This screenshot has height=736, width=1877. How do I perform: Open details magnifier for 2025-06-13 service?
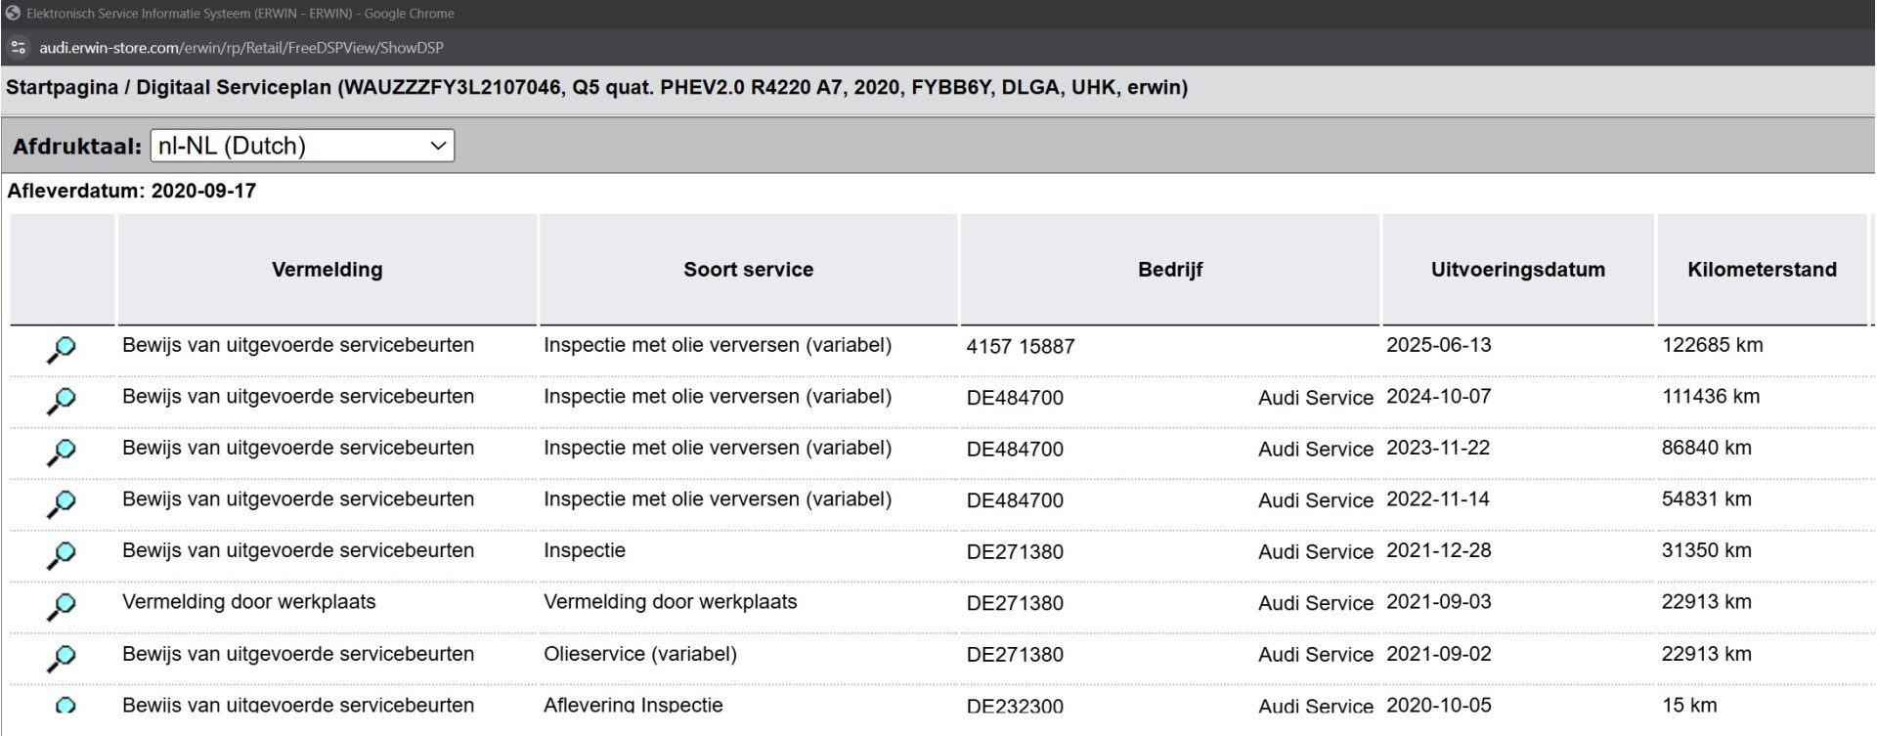pyautogui.click(x=62, y=350)
